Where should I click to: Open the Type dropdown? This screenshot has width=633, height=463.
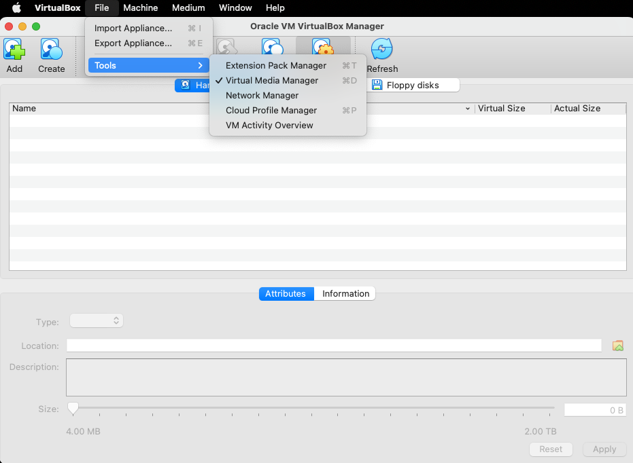[x=96, y=320]
